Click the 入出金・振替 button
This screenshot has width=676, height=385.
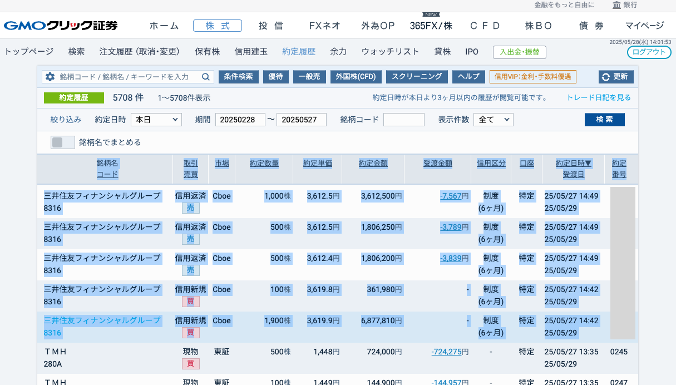click(x=520, y=52)
